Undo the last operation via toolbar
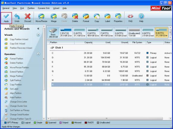Screen dimensions: 173x129 (x=17, y=18)
